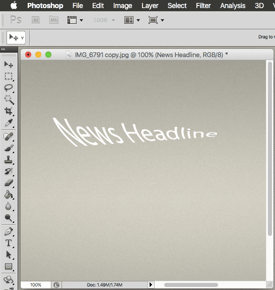Launch Adobe Bridge with the Br icon

(x=36, y=20)
